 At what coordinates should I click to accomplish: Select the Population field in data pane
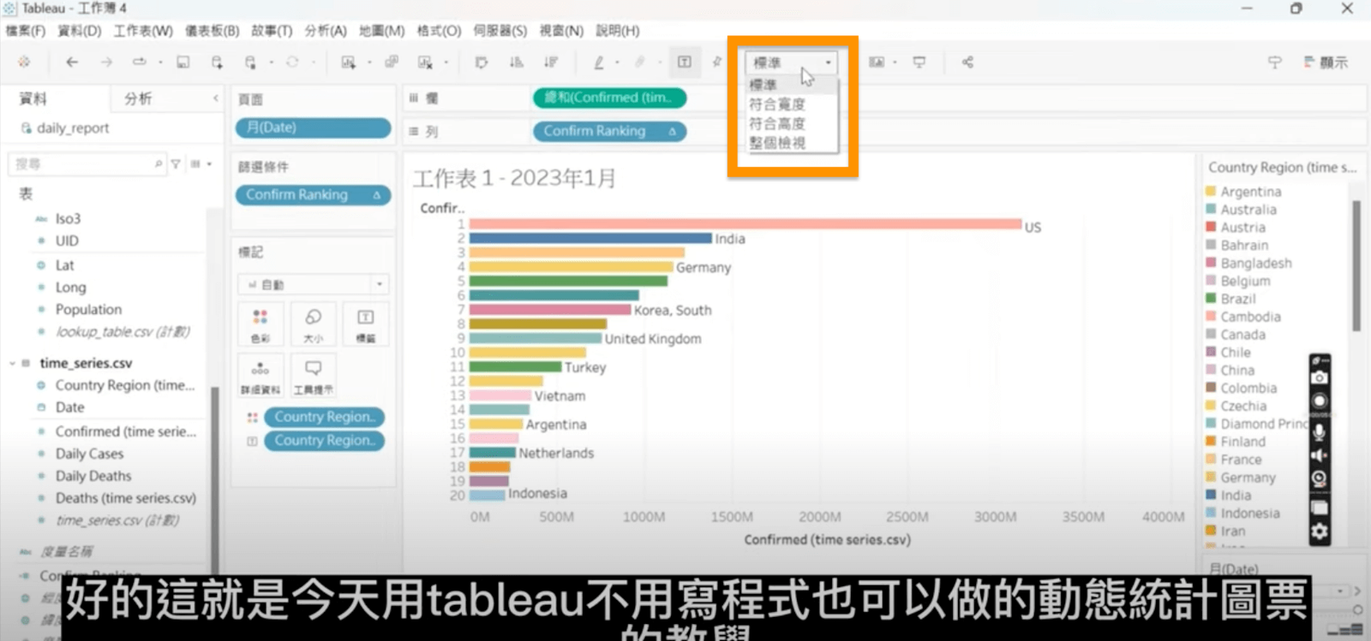[88, 310]
